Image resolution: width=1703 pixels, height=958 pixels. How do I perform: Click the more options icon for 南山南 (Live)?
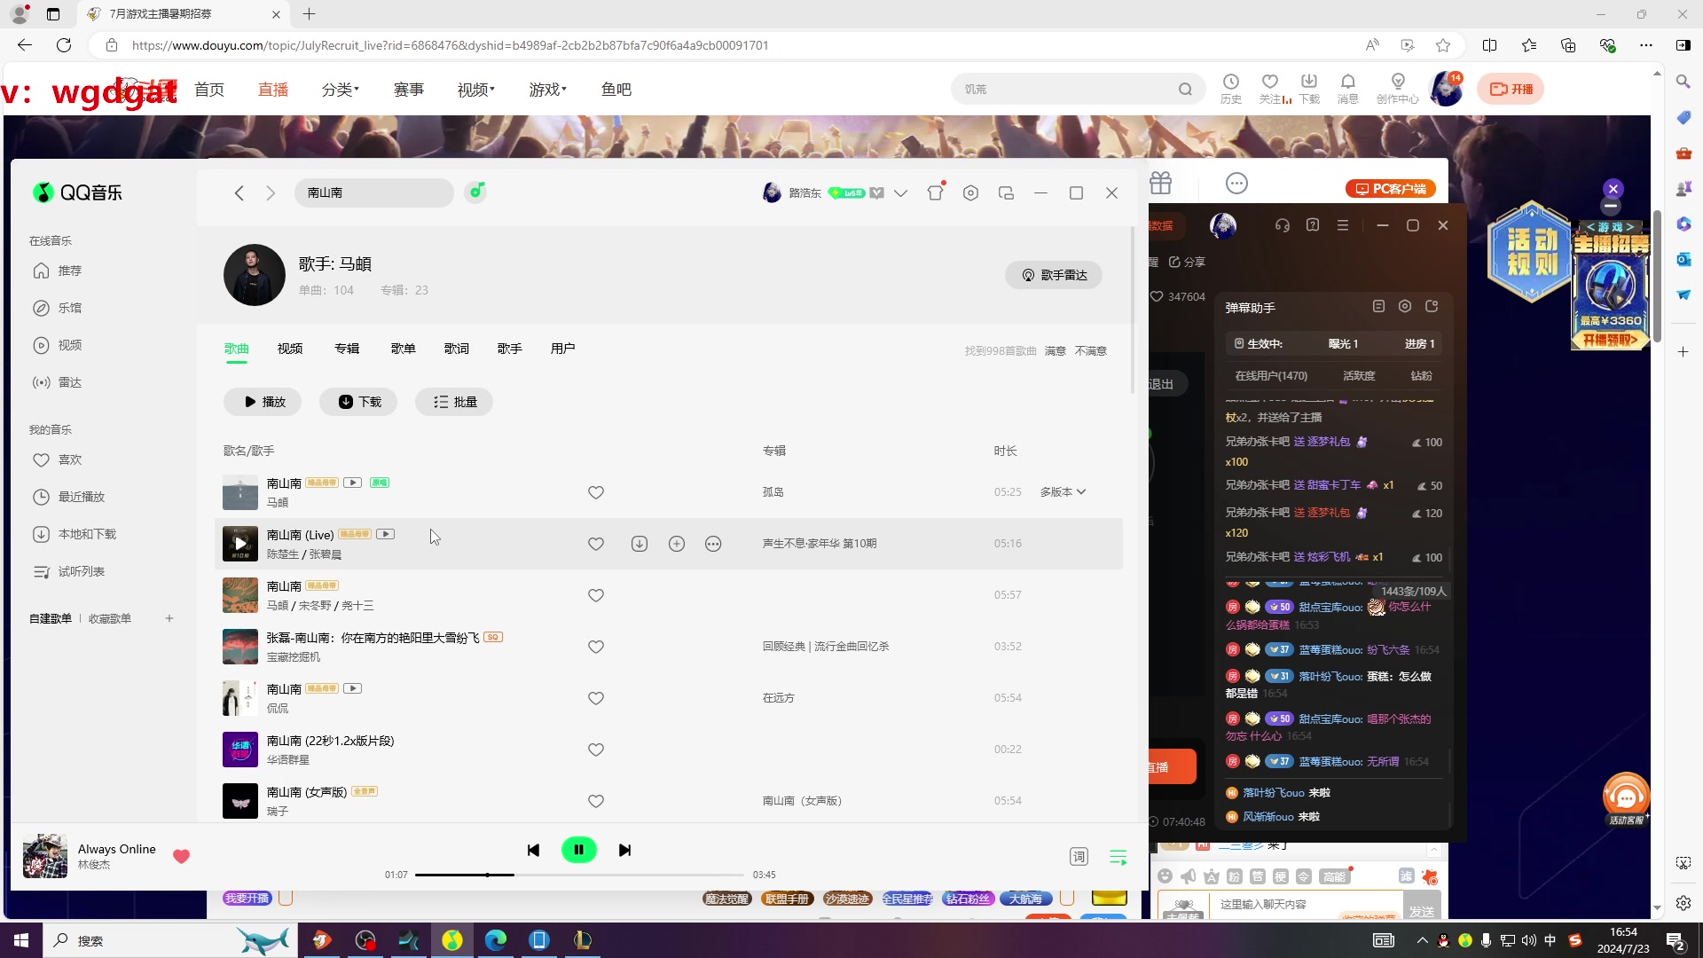click(712, 543)
